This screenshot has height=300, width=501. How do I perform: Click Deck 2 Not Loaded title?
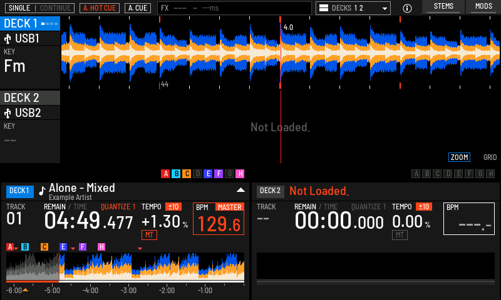(x=319, y=191)
